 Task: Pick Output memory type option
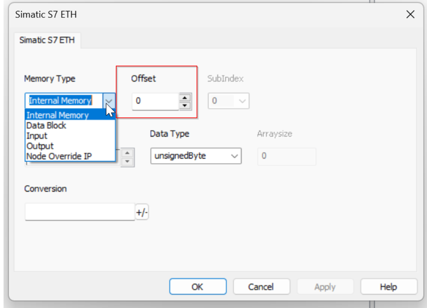coord(70,146)
